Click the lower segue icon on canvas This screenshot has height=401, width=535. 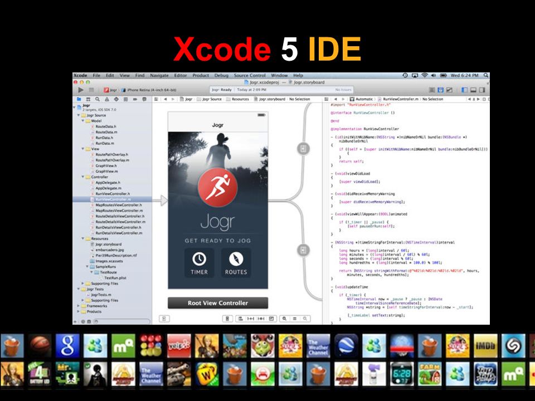[x=303, y=250]
